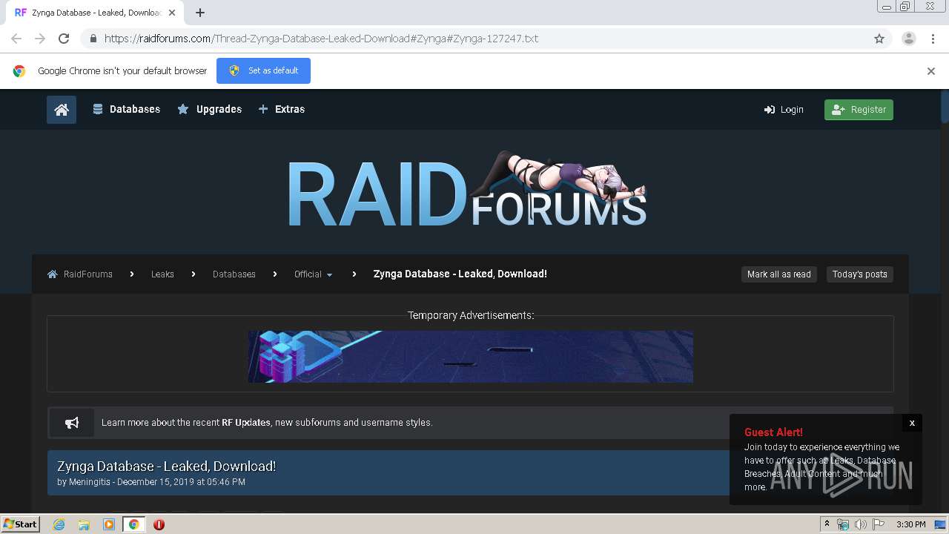Go to the forum home icon
The width and height of the screenshot is (949, 534).
(x=62, y=109)
